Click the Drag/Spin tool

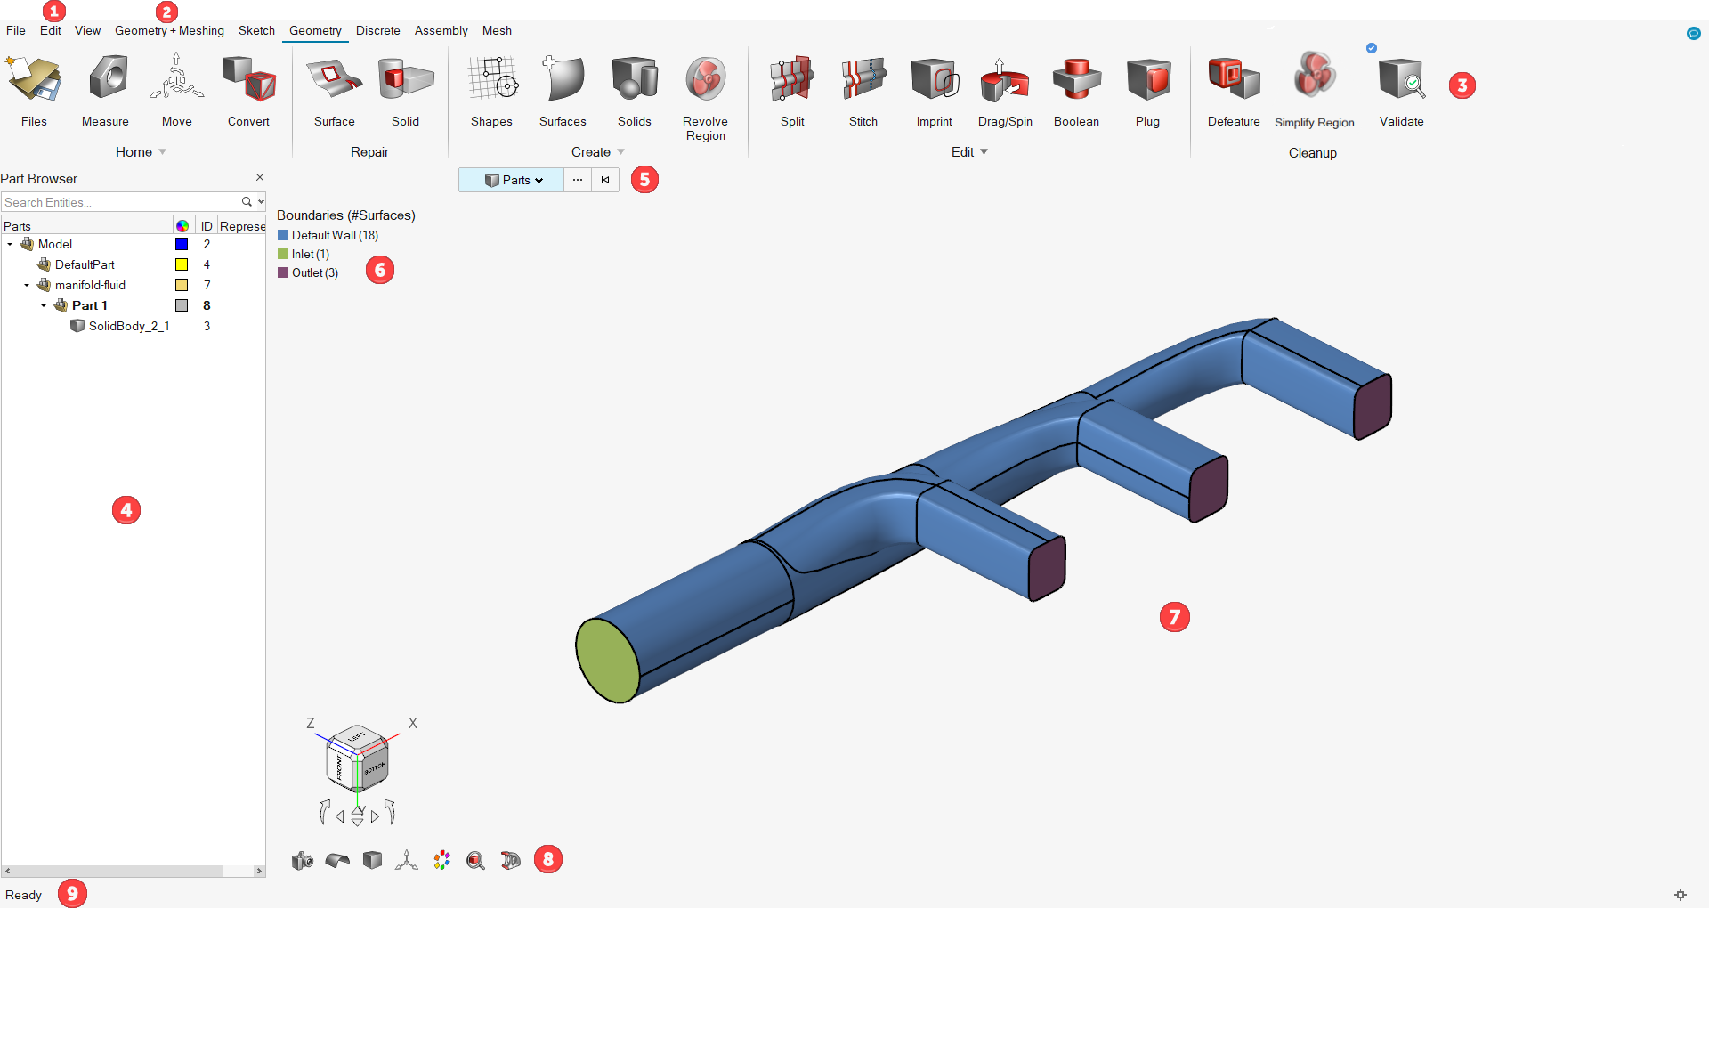pyautogui.click(x=1005, y=91)
